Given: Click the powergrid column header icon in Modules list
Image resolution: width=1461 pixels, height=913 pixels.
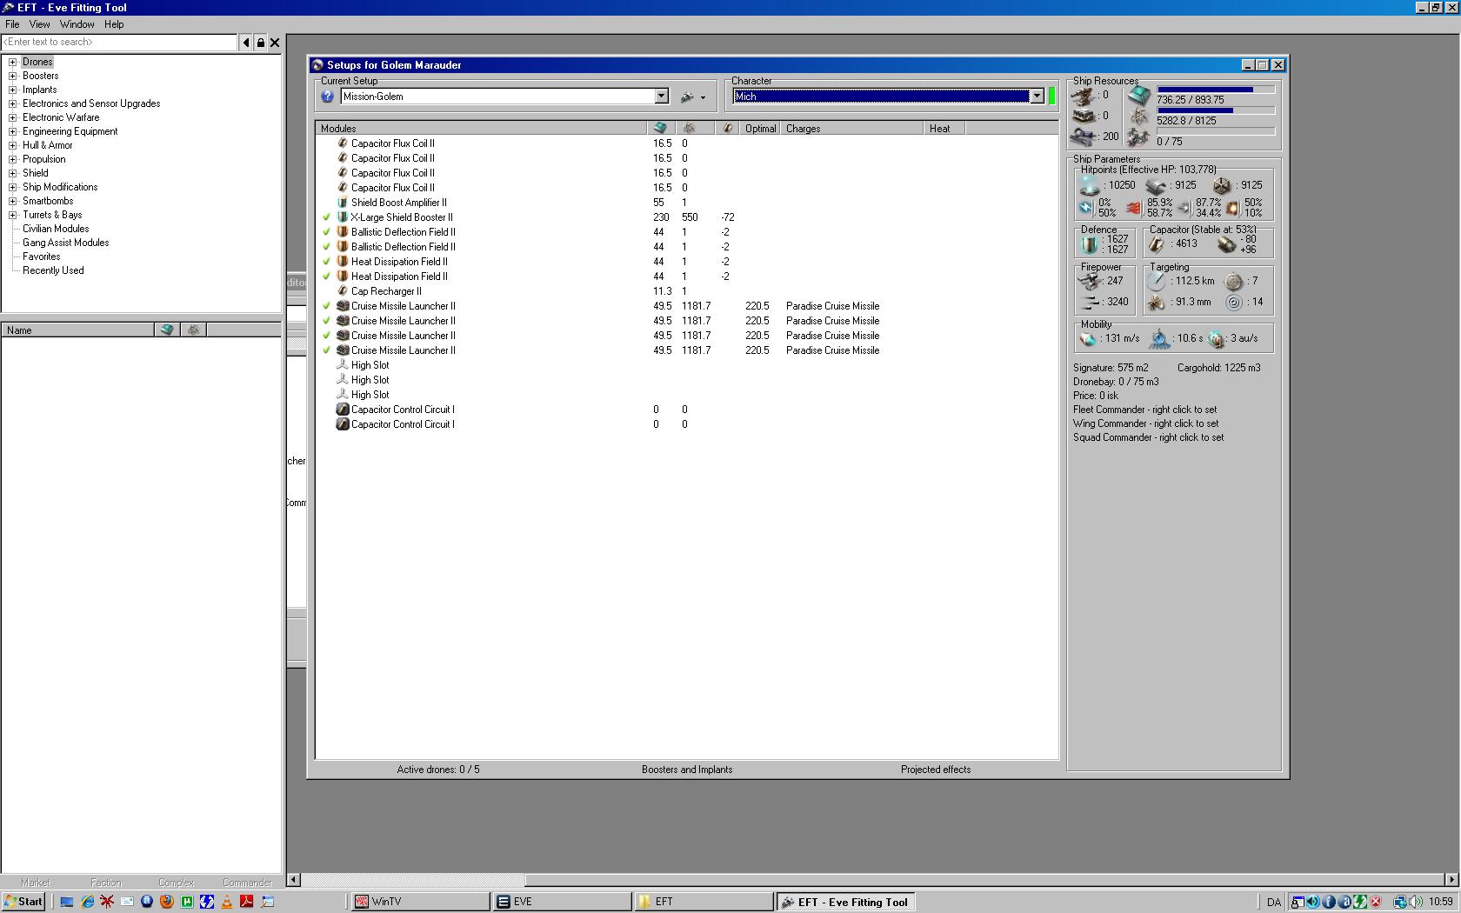Looking at the screenshot, I should point(689,129).
